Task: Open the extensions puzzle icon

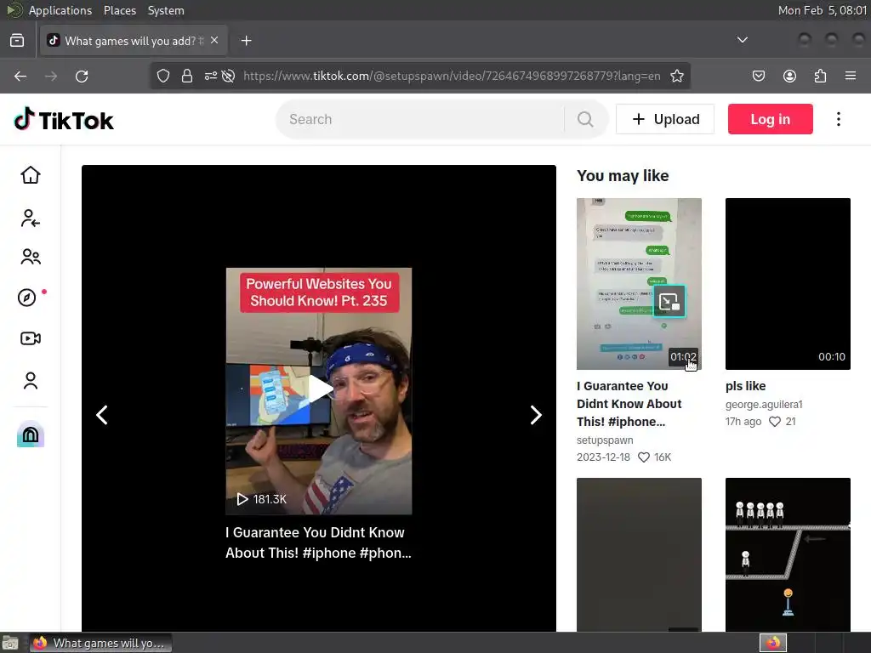Action: pyautogui.click(x=820, y=76)
